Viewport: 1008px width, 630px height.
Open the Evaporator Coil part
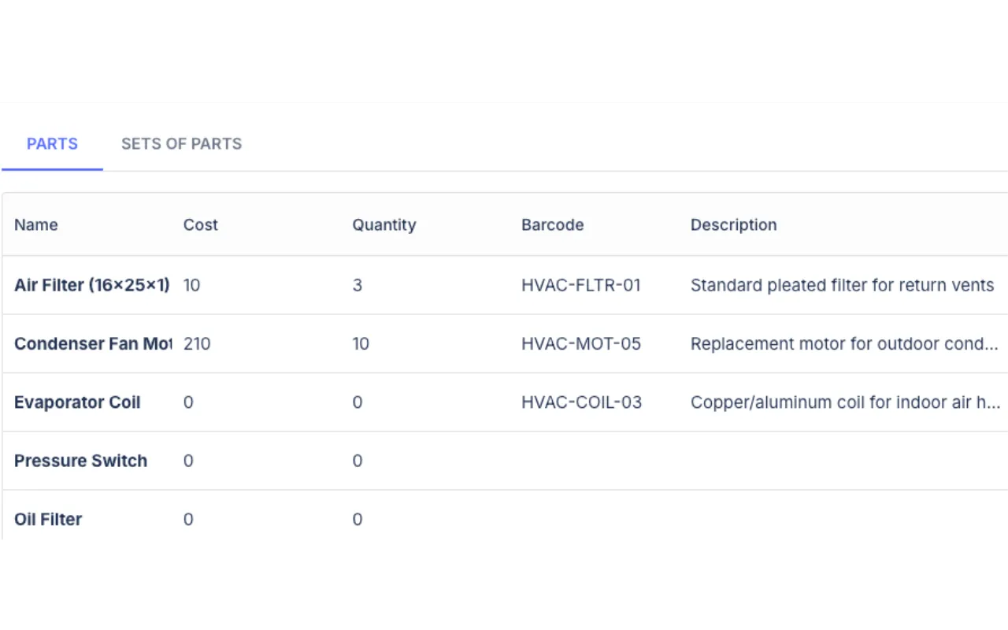[x=77, y=402]
